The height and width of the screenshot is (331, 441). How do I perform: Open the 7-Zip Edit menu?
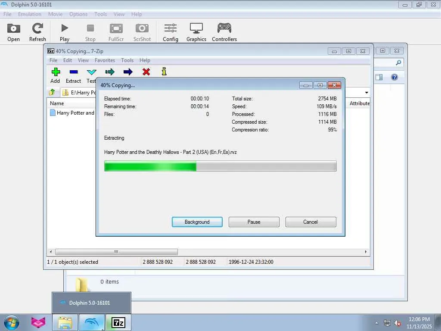click(68, 60)
